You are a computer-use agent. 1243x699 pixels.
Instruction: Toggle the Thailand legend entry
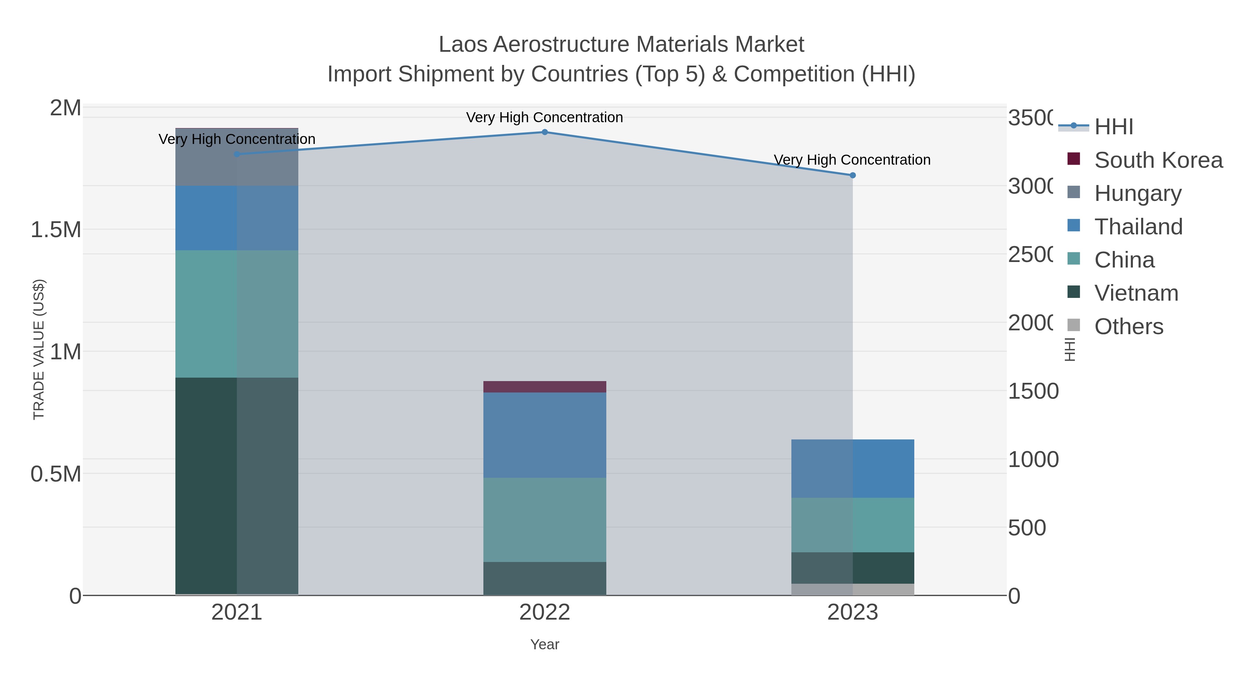1125,226
